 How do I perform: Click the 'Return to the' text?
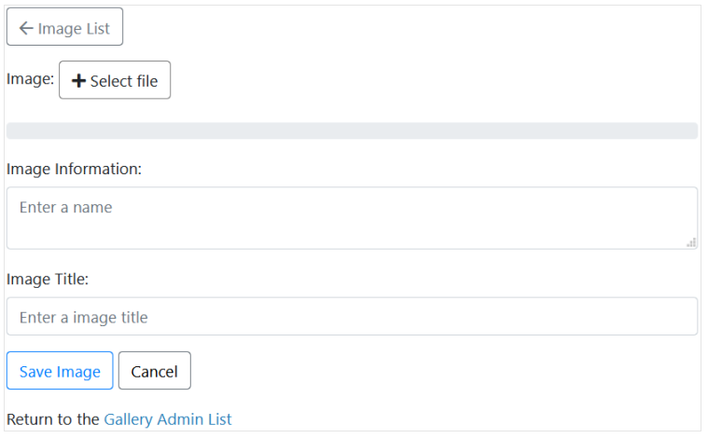point(53,419)
